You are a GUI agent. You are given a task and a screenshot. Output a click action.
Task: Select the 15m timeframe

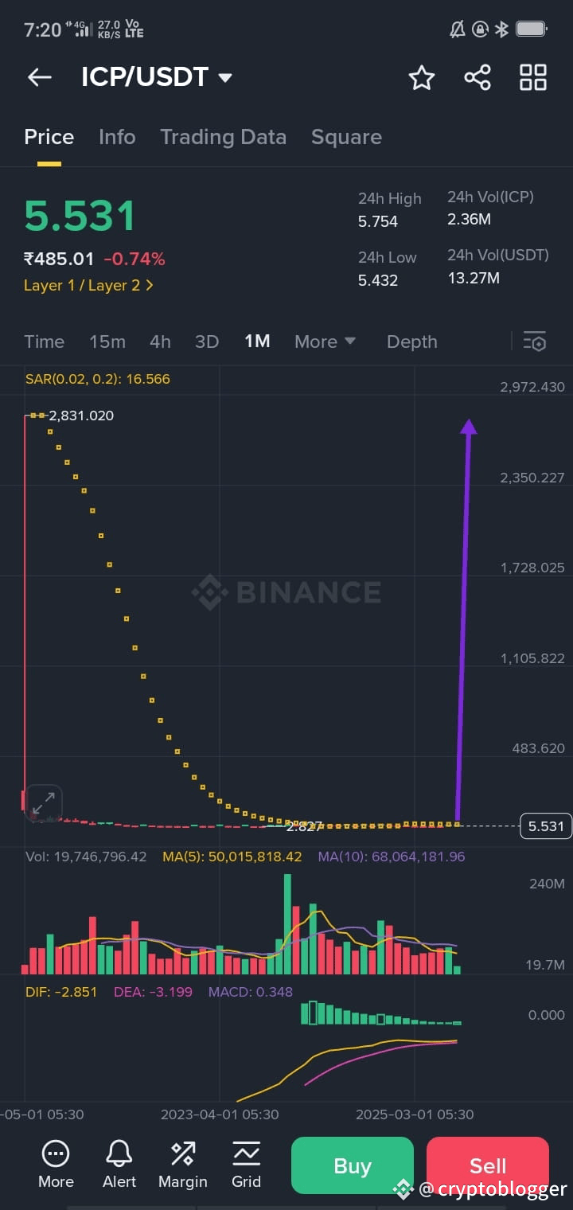click(x=107, y=342)
